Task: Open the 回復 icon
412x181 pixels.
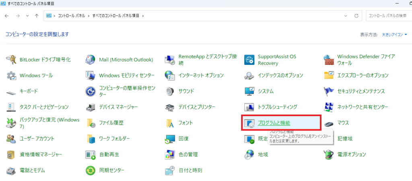Action: pyautogui.click(x=170, y=139)
